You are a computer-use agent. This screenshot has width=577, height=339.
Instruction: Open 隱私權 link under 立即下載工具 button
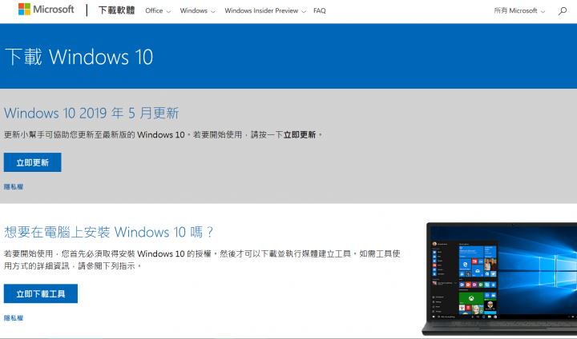[14, 317]
